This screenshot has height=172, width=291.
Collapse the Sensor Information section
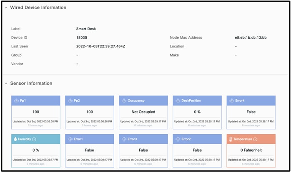6,84
